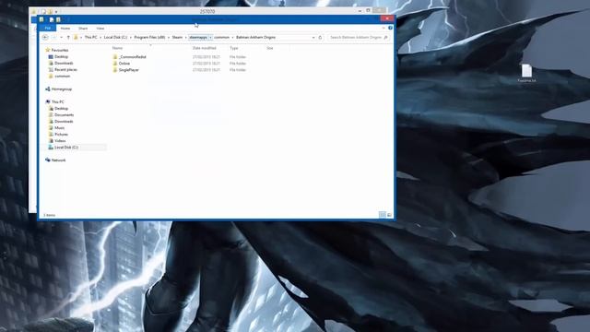Click the Properties icon in front window title bar
Screen dimensions: 590x332
pyautogui.click(x=52, y=19)
